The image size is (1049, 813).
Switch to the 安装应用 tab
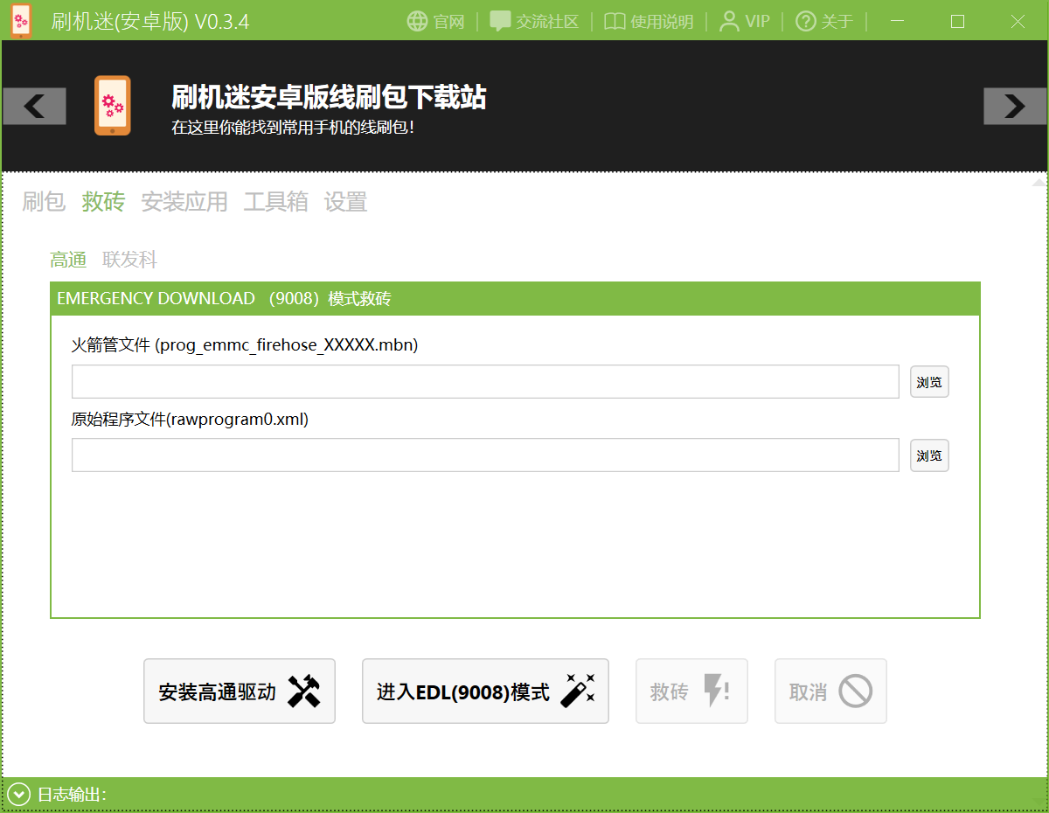184,202
